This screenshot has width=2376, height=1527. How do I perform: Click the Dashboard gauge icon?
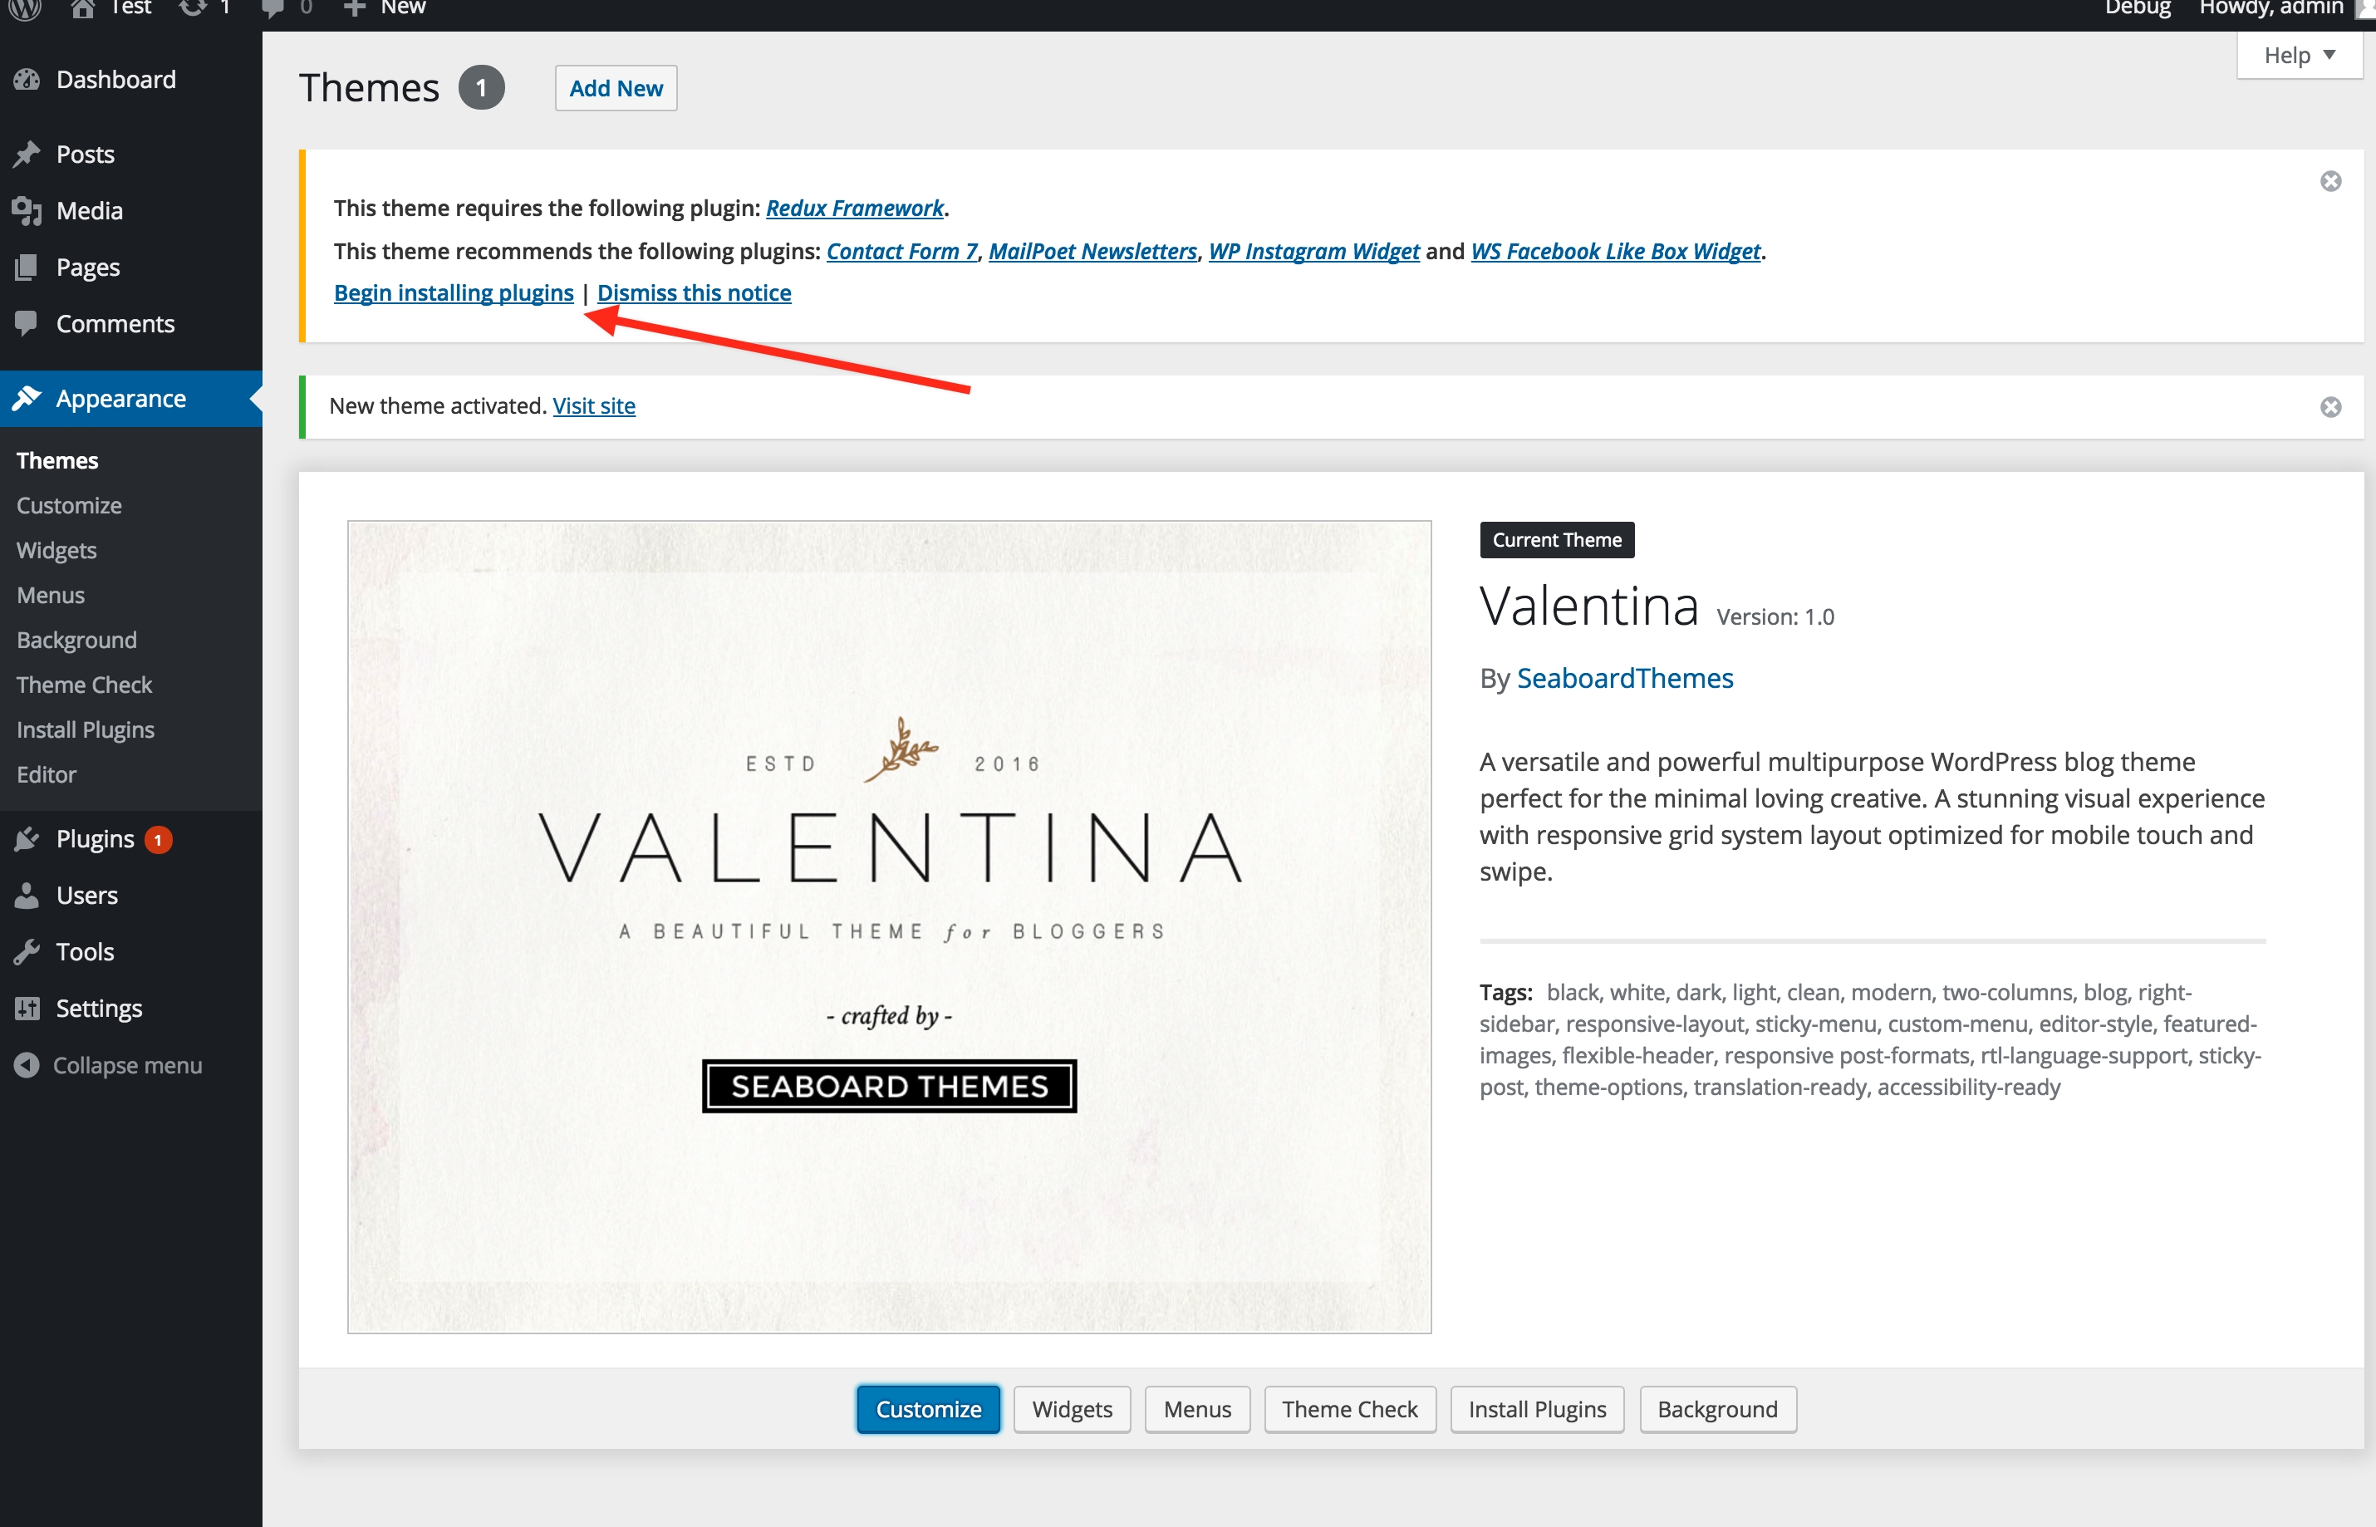point(27,79)
